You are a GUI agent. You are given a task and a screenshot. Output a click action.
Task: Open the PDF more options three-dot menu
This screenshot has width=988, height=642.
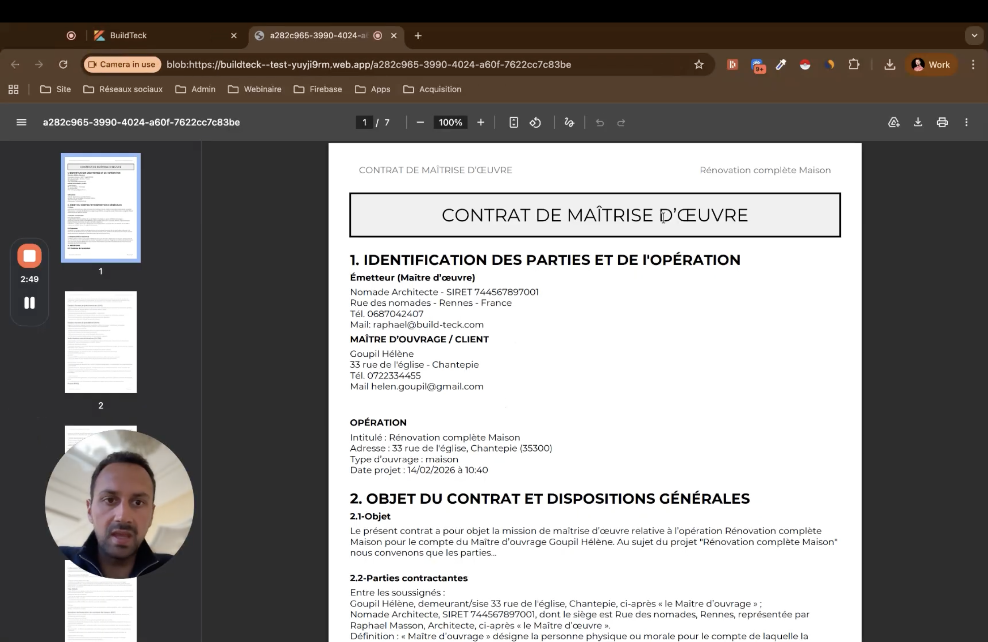[x=967, y=122]
